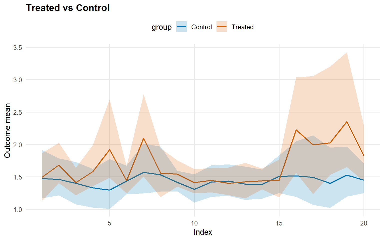Click the x-axis tick label 10
The image size is (384, 240).
[194, 223]
